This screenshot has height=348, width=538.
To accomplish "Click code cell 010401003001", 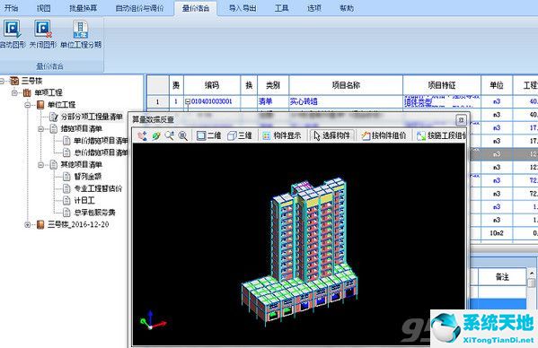I will click(212, 101).
